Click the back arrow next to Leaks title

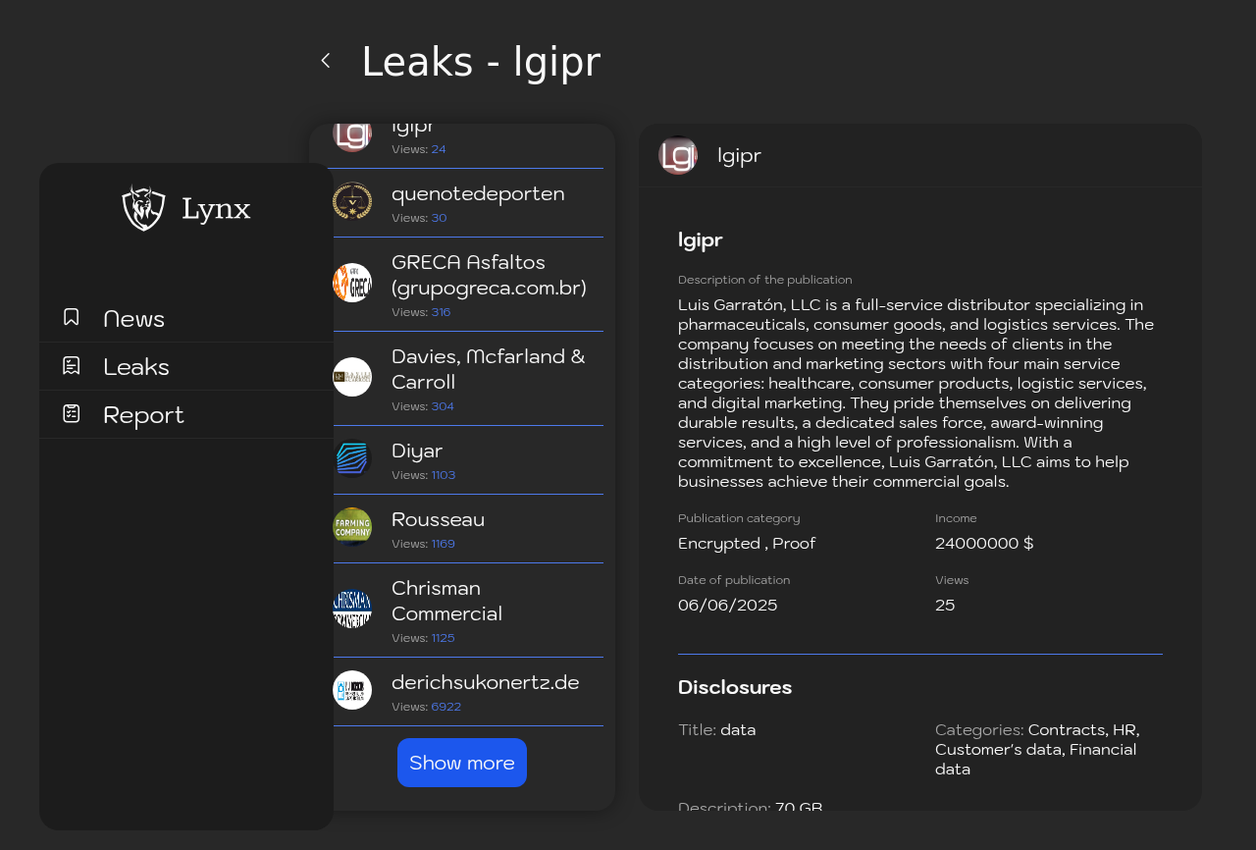pos(326,61)
